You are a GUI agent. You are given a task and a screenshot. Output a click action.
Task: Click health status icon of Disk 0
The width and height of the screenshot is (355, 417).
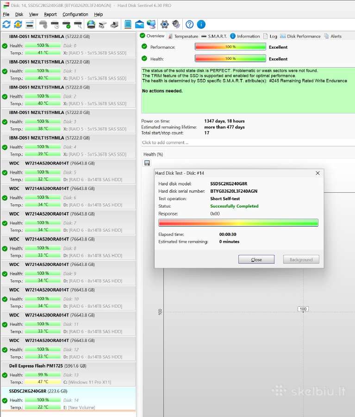click(5, 46)
